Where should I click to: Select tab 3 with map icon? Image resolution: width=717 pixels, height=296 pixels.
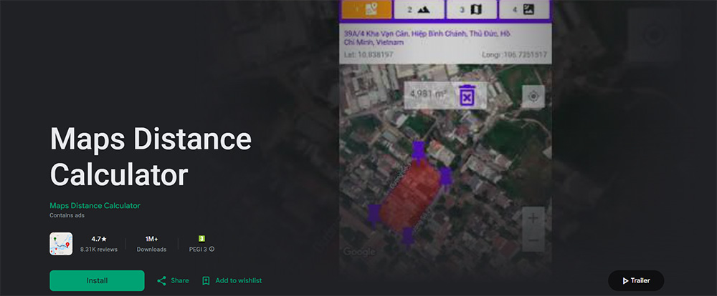point(472,9)
